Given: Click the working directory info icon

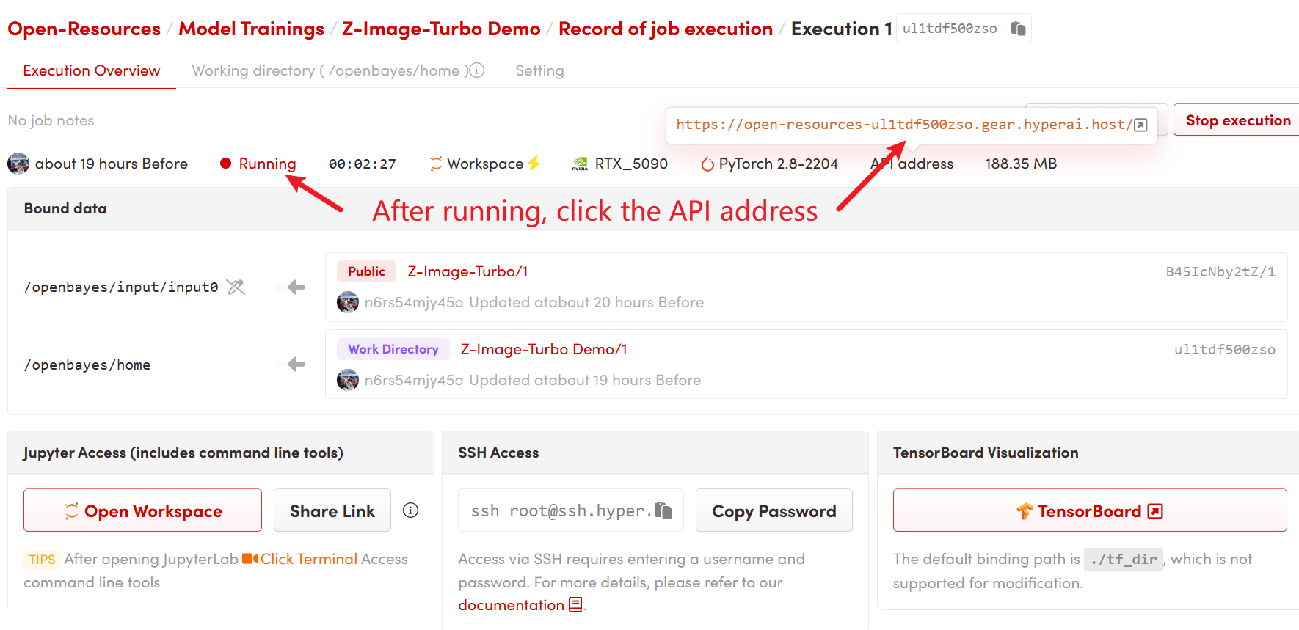Looking at the screenshot, I should [477, 70].
